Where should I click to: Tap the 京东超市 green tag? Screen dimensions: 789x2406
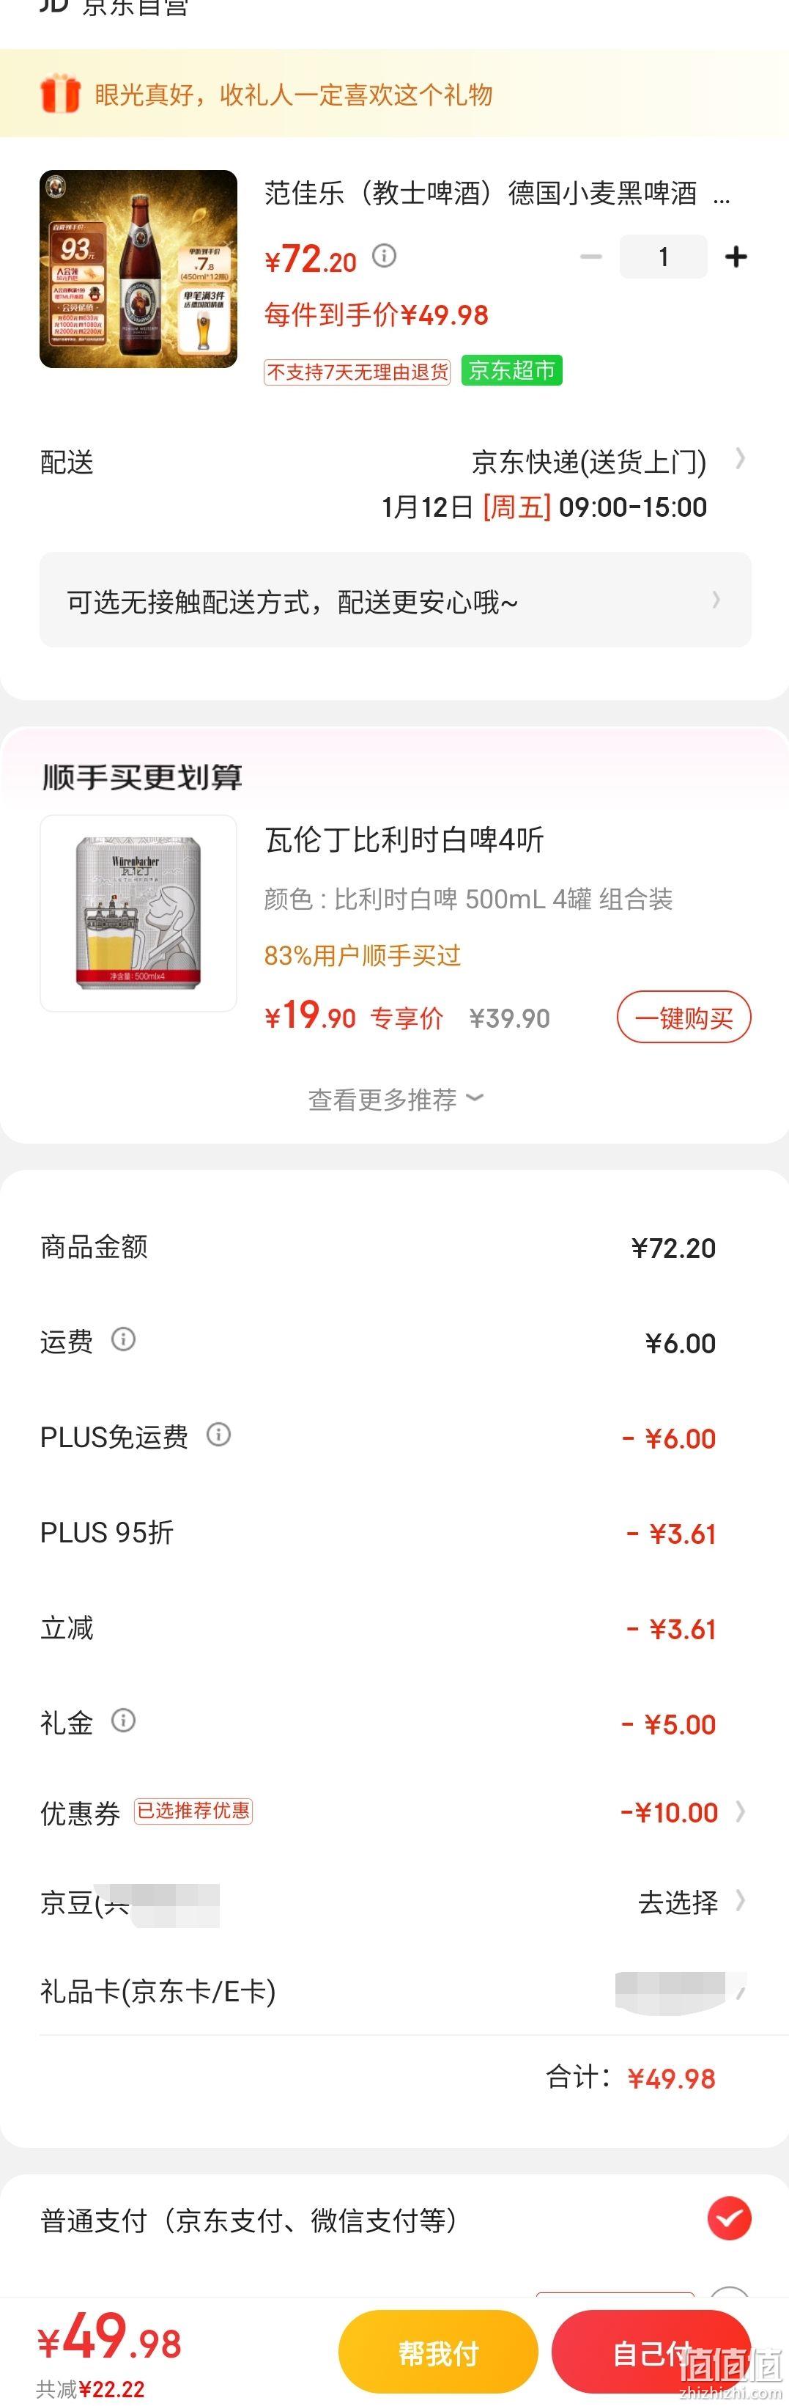click(511, 371)
